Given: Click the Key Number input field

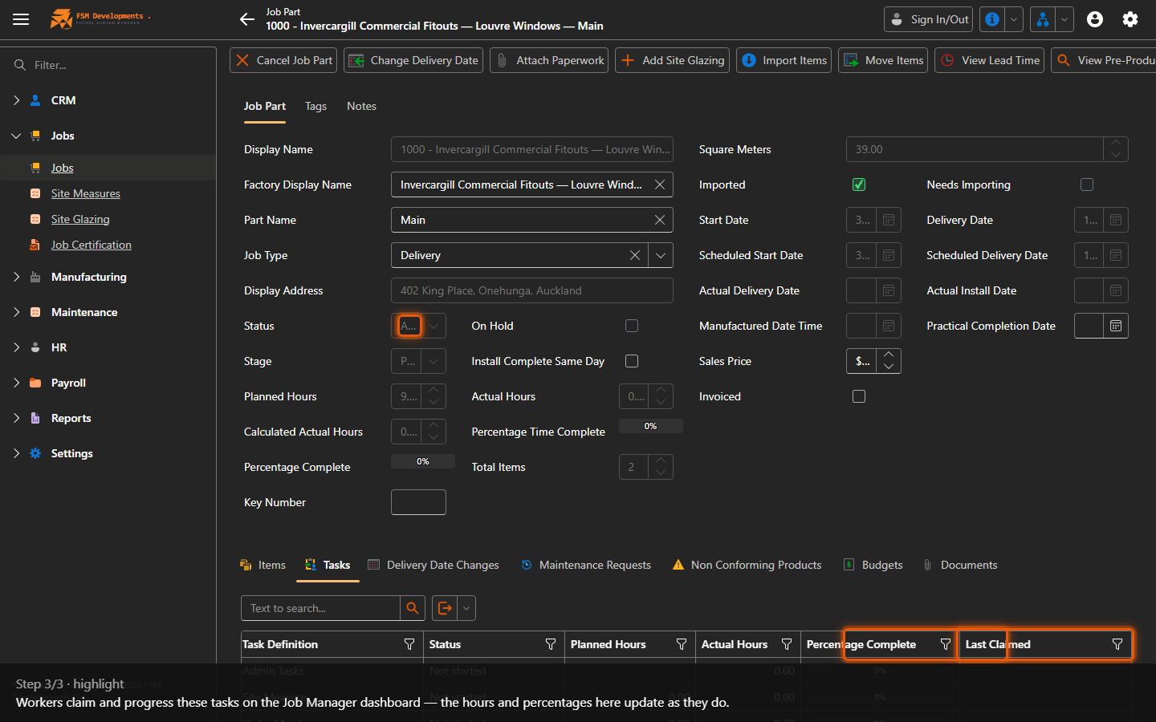Looking at the screenshot, I should click(418, 502).
